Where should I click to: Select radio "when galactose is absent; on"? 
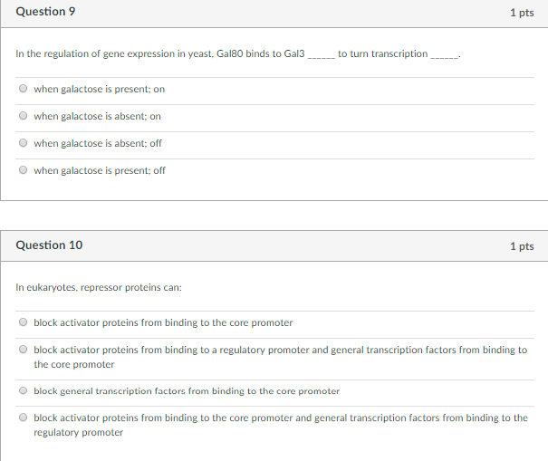coord(23,116)
